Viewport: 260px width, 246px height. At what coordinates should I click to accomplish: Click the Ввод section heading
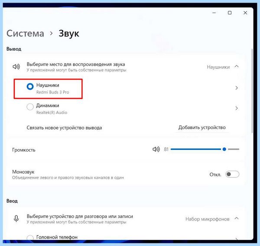point(12,201)
